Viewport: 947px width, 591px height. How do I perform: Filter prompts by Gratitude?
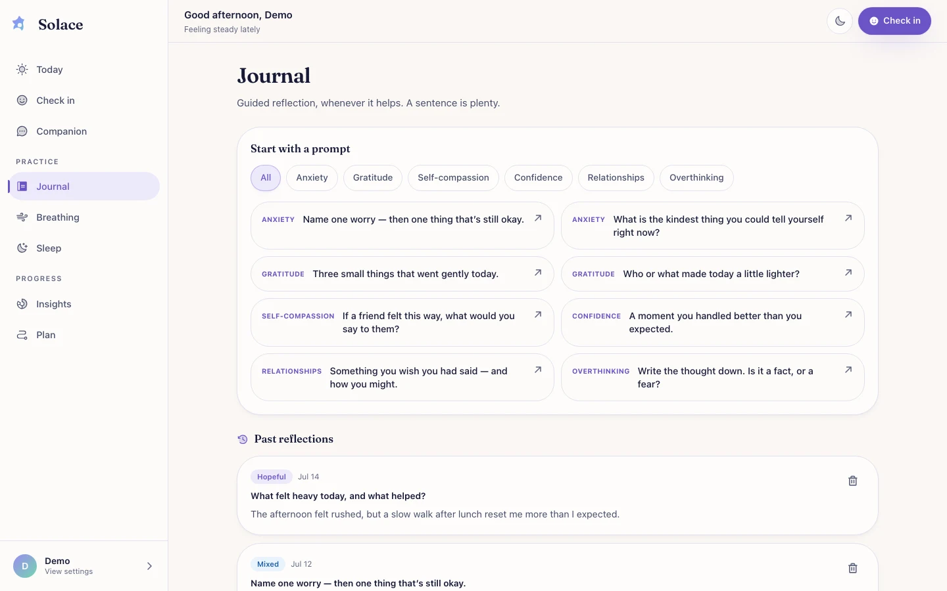coord(373,178)
